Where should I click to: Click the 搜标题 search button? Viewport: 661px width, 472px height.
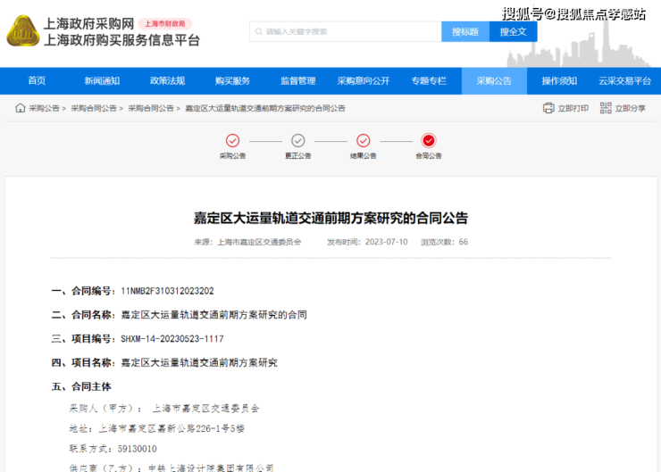click(x=465, y=32)
